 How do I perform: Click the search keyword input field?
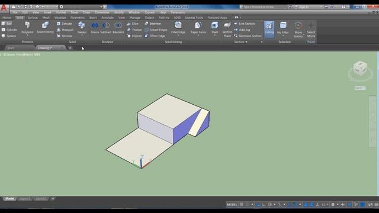pos(264,7)
